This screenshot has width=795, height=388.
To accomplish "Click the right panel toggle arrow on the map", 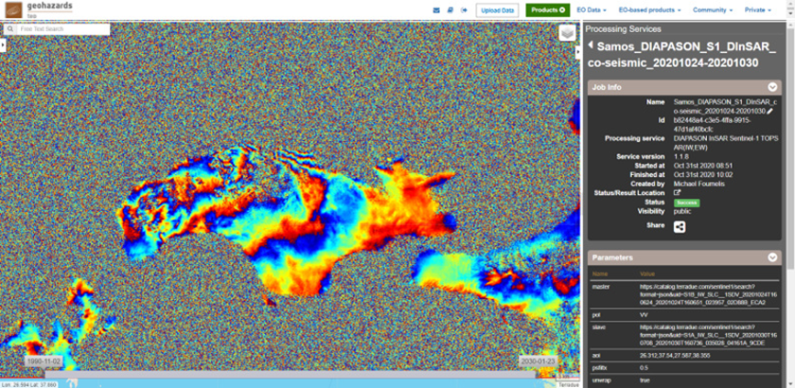I will point(578,53).
